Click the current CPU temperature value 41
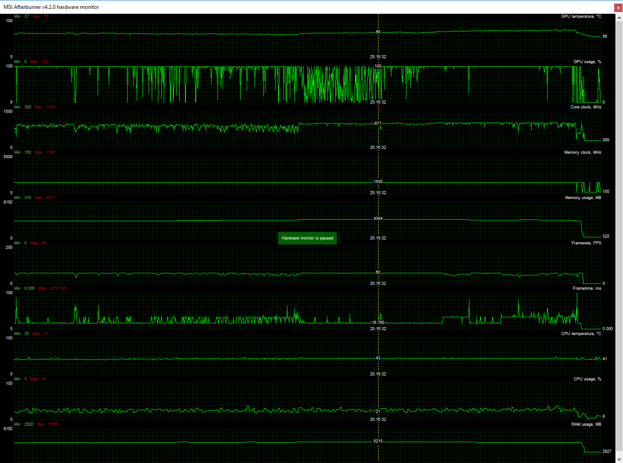The image size is (623, 463). (605, 359)
